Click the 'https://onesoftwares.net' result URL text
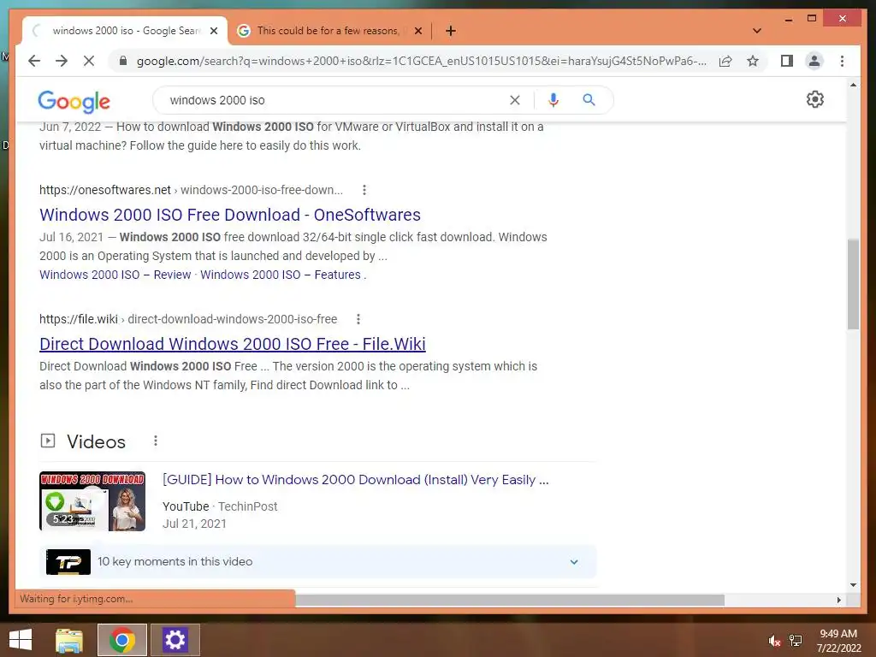The width and height of the screenshot is (876, 657). click(x=105, y=190)
